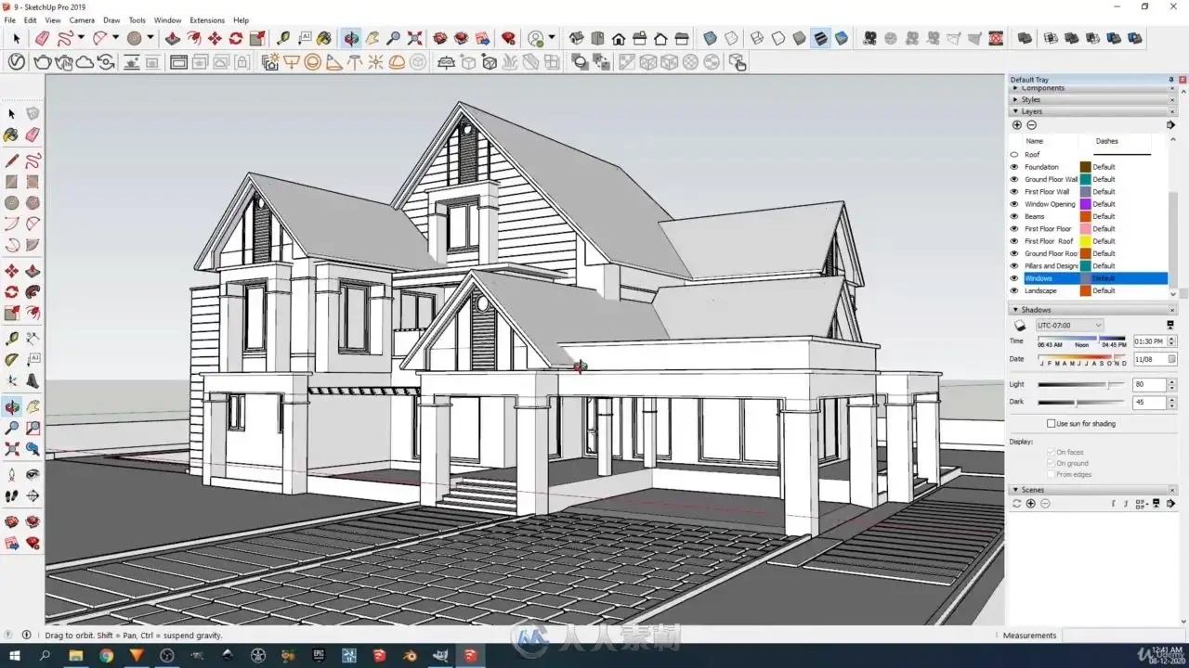Click the V-Ray teapot render icon
Viewport: 1189px width, 668px height.
[x=43, y=62]
